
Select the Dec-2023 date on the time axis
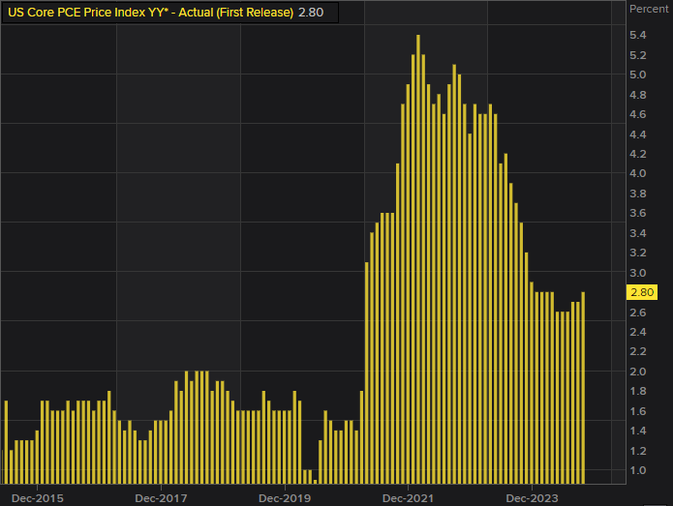click(x=533, y=498)
